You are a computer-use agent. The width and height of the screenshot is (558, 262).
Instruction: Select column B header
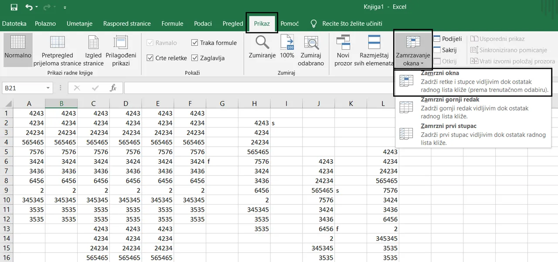click(61, 104)
